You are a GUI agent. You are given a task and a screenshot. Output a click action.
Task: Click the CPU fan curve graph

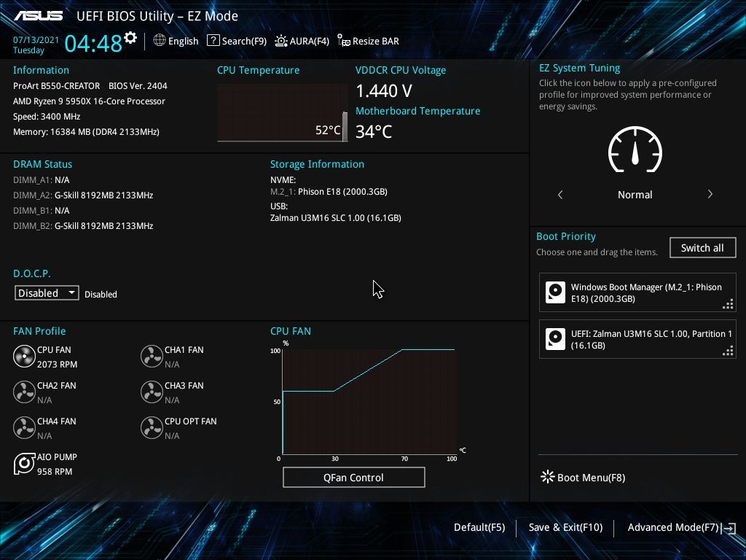[369, 401]
